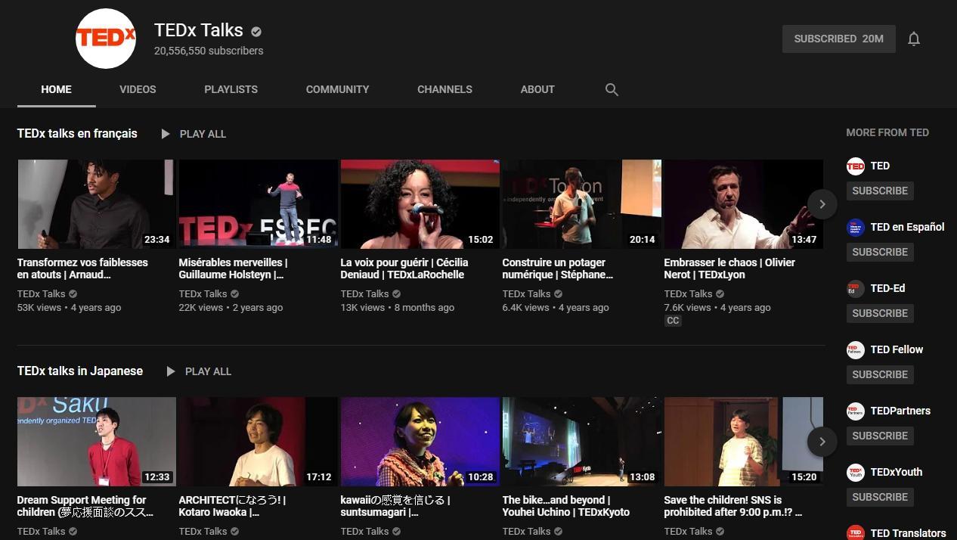Open the COMMUNITY tab
This screenshot has height=540, width=957.
(337, 89)
